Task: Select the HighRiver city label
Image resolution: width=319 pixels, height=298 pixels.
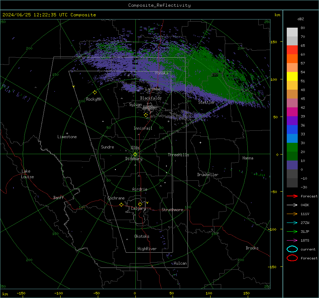Action: coord(147,249)
